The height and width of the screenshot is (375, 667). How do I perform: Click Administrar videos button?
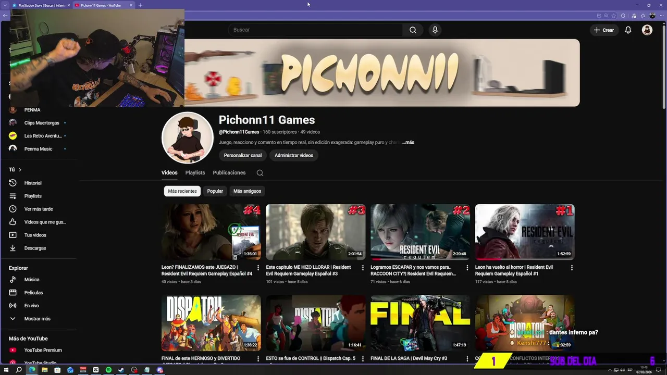pyautogui.click(x=294, y=155)
